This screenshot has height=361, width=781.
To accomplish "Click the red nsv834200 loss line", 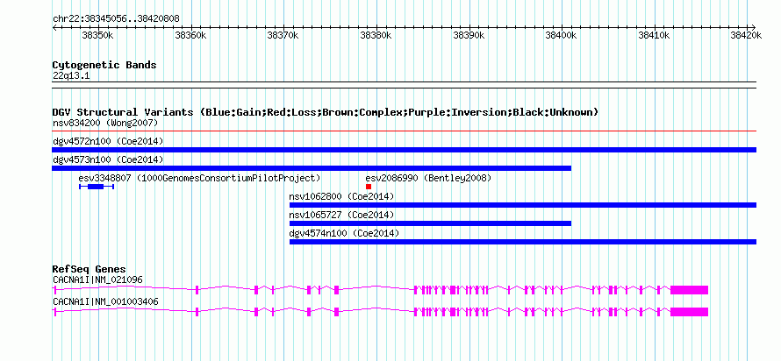I will (405, 131).
